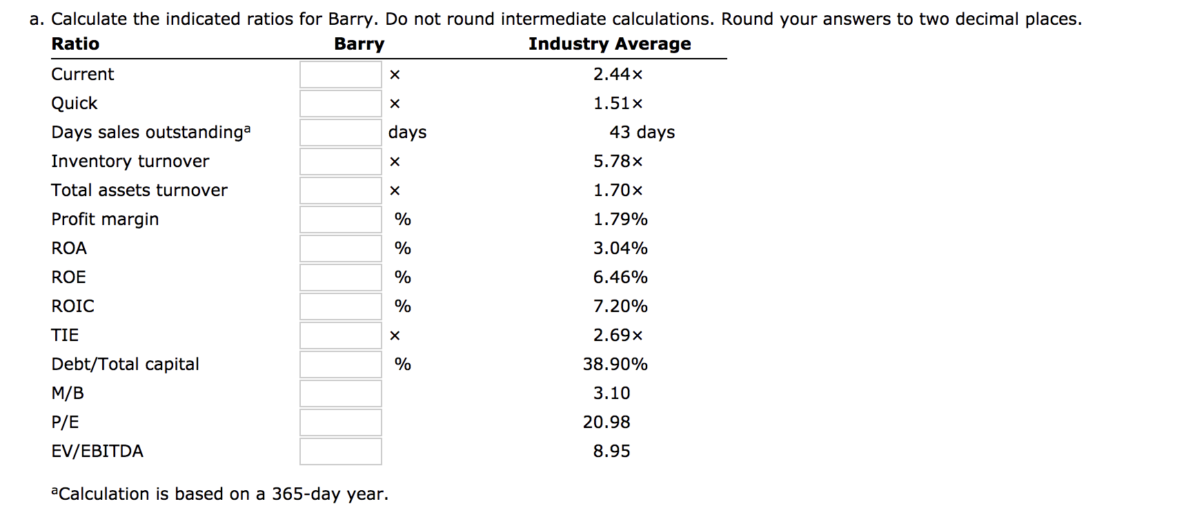Click the EV/EBITDA answer box
Image resolution: width=1184 pixels, height=515 pixels.
click(341, 451)
